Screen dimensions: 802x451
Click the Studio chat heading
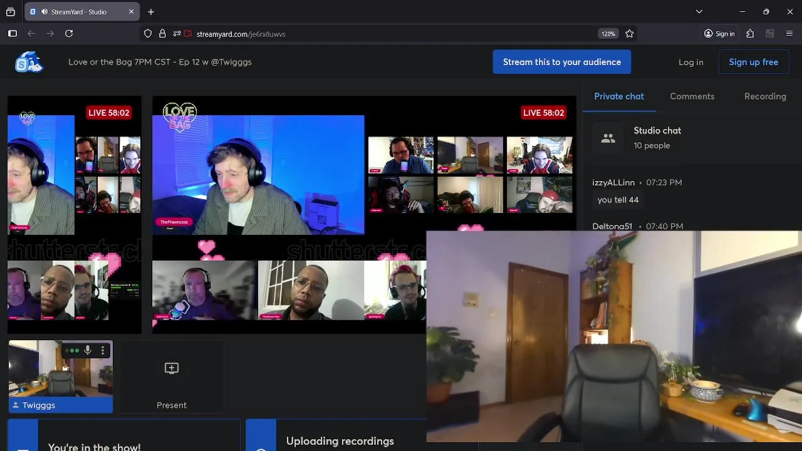657,131
